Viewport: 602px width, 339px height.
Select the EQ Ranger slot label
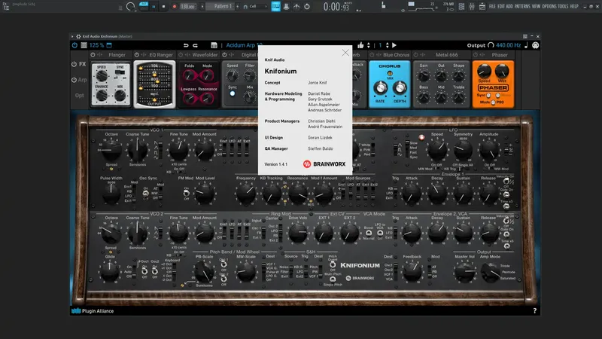[161, 55]
